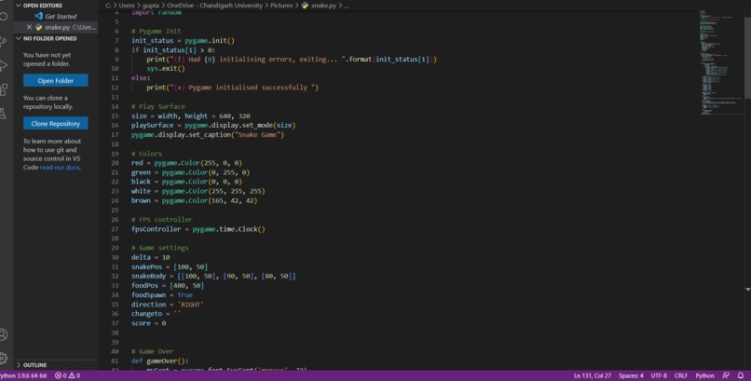Click 'sys.exit()' on line 10
Viewport: 751px width, 381px height.
[x=166, y=68]
